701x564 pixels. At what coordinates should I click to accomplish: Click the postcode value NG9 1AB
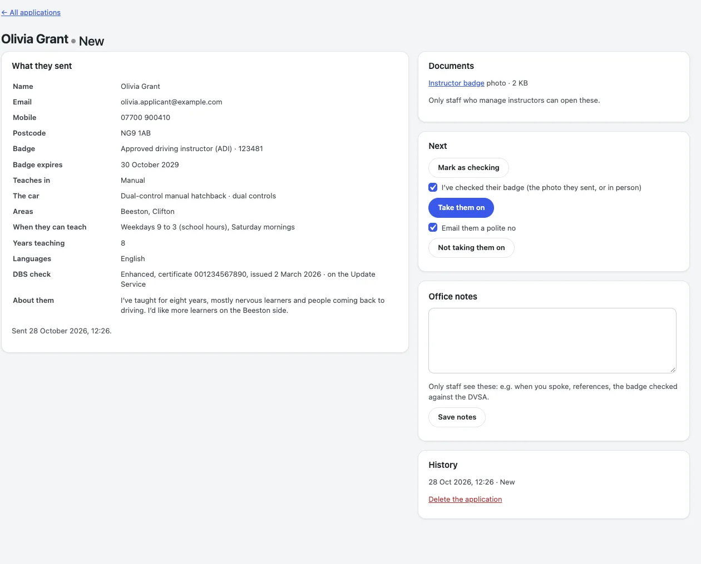click(136, 133)
